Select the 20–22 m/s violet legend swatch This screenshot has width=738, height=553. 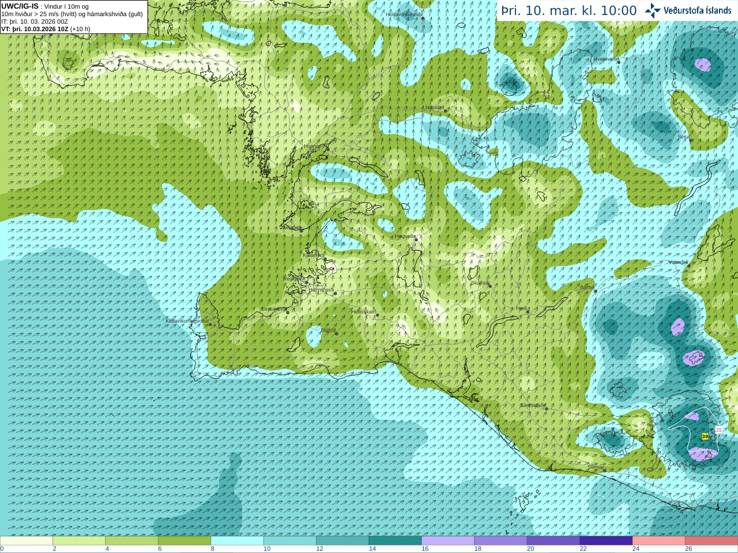(553, 541)
